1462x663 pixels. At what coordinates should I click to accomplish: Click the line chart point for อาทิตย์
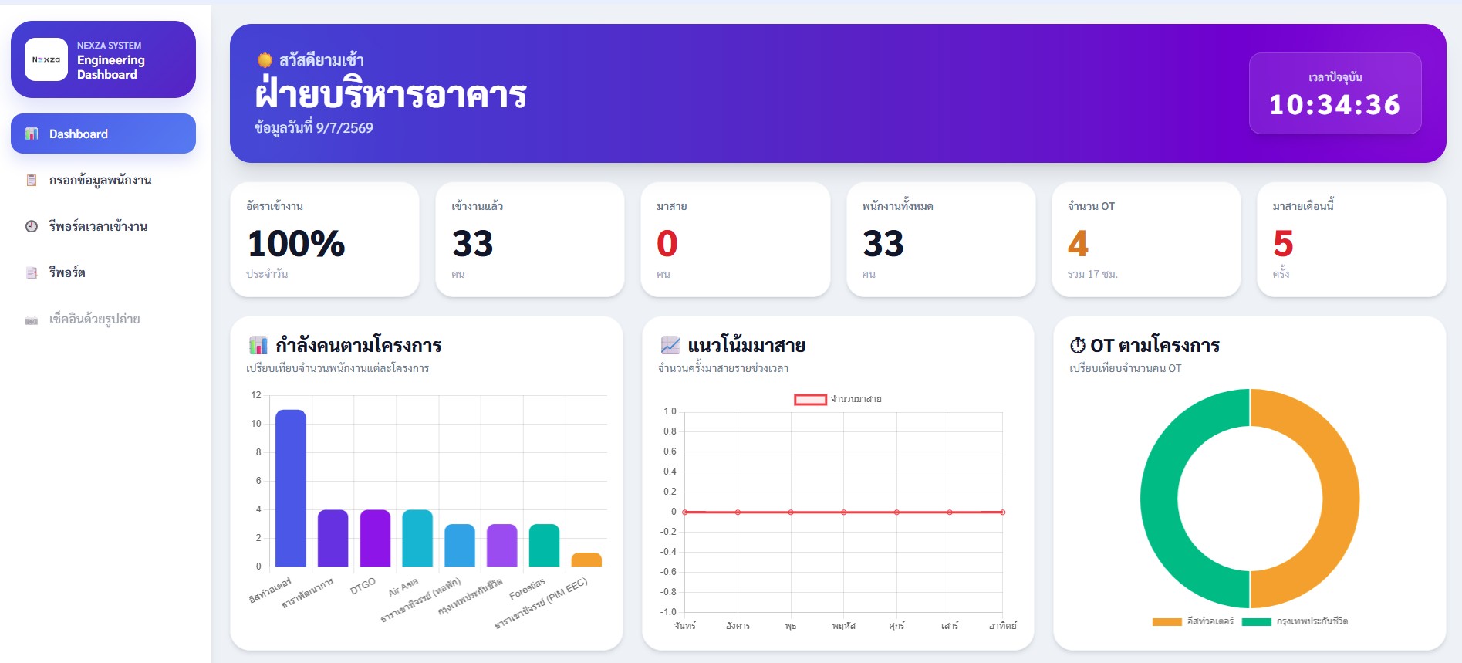[1002, 512]
